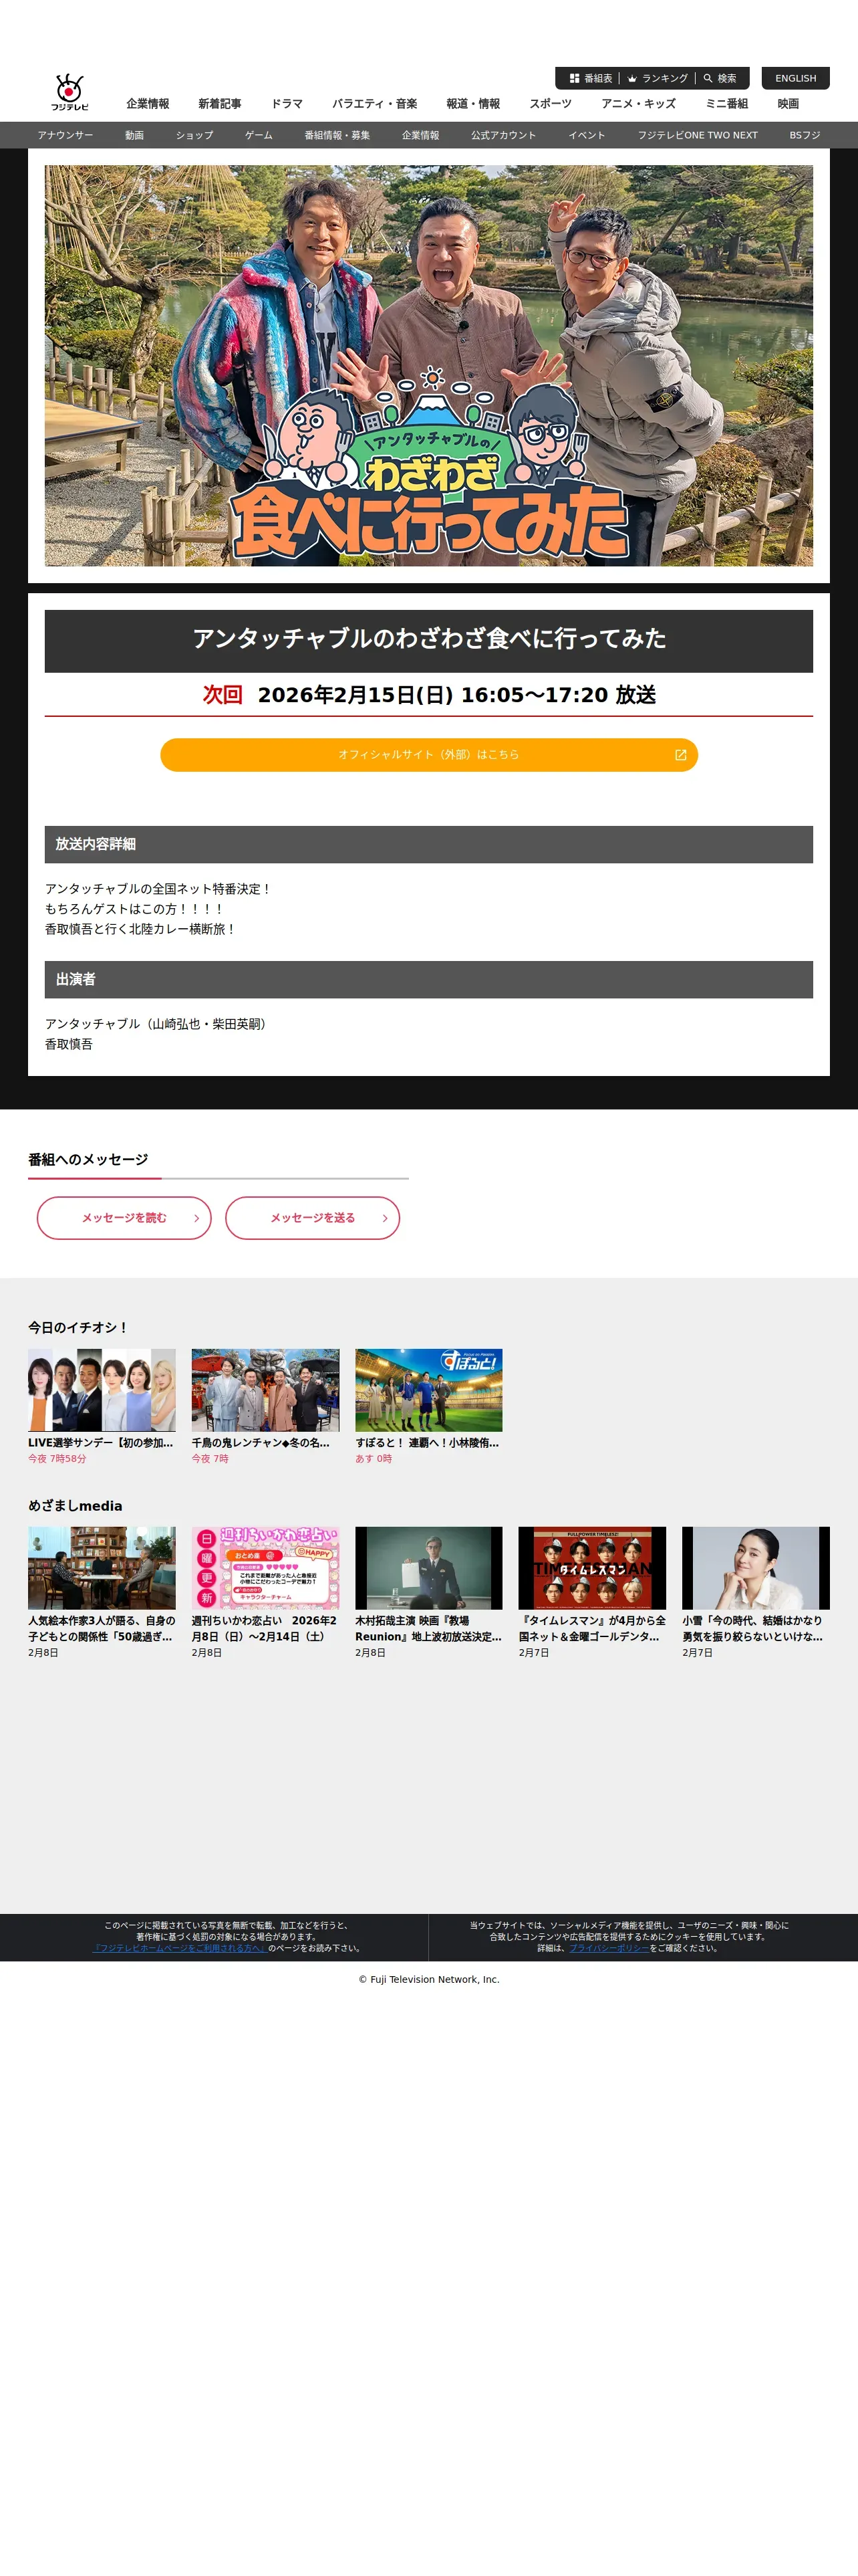The height and width of the screenshot is (2576, 858).
Task: Open the オフィシャルサイト（外部）はこちら button
Action: point(428,755)
